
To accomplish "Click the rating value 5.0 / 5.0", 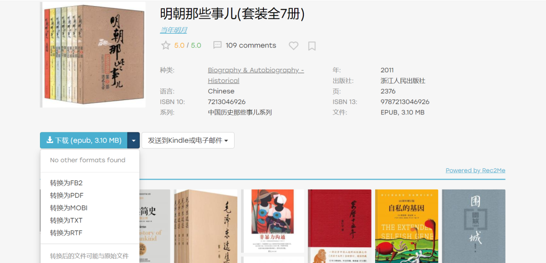I will click(188, 46).
